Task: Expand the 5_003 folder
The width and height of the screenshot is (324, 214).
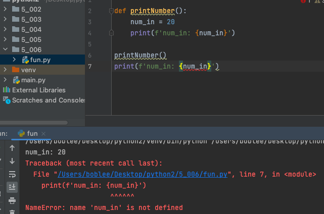Action: (6, 19)
